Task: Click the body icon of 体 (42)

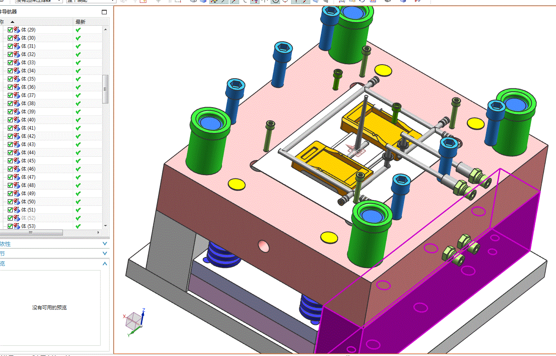Action: (17, 136)
